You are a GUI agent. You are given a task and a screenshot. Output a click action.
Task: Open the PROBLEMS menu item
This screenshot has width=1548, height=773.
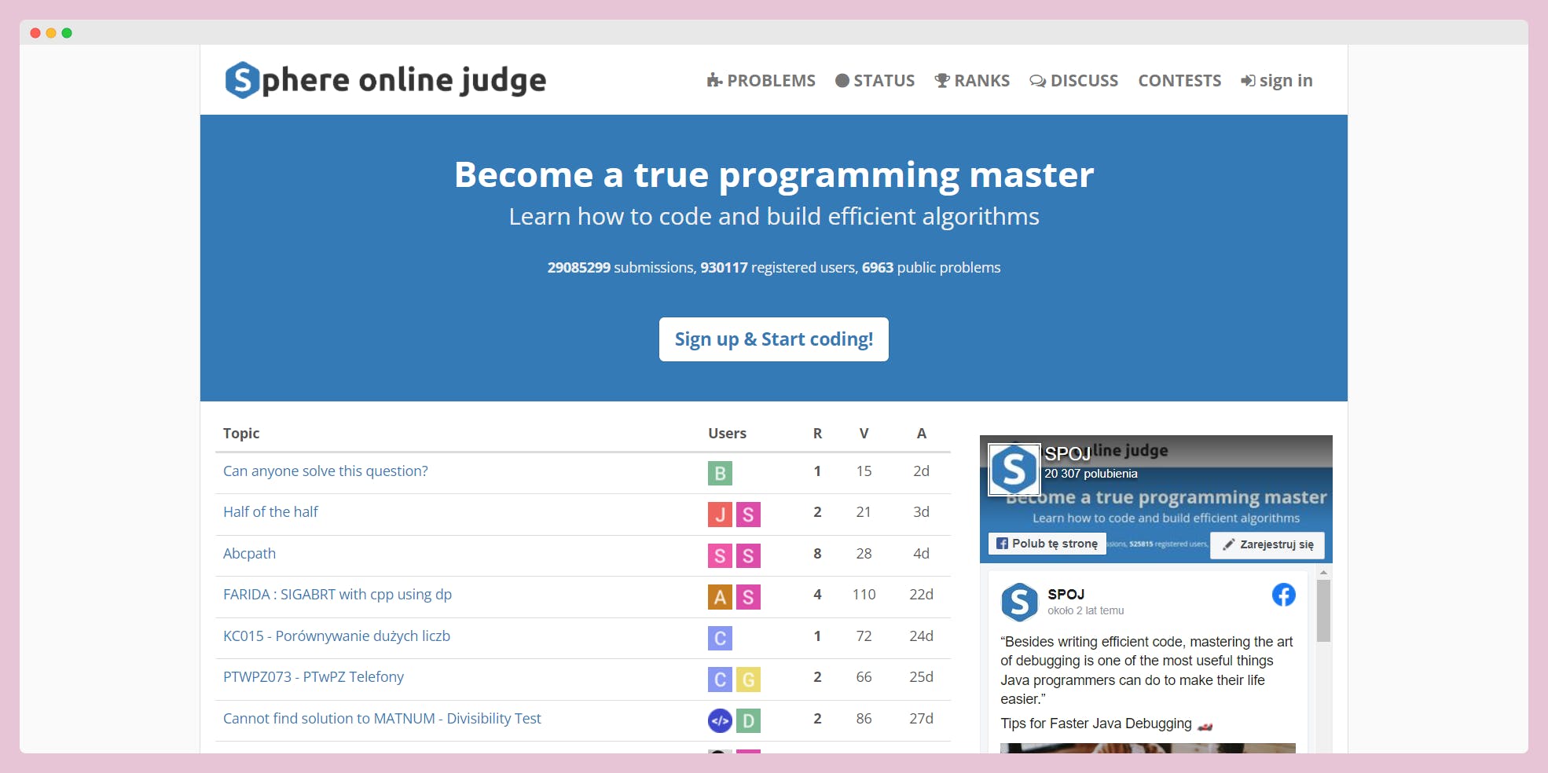[x=761, y=81]
